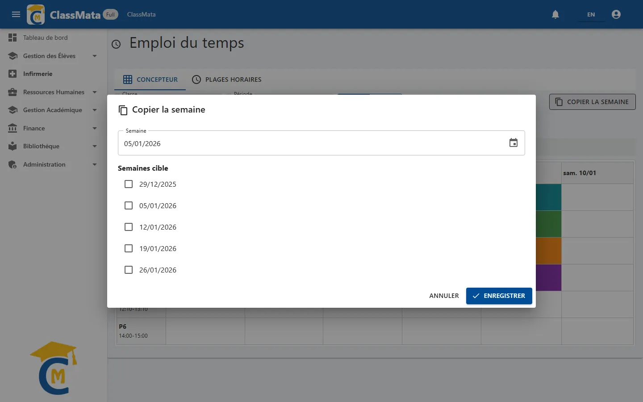Click the Finance bank icon

tap(13, 128)
